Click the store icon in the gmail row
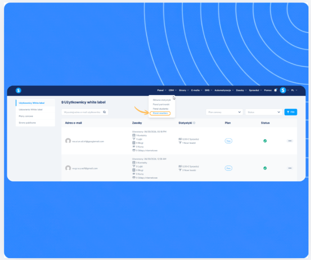This screenshot has width=311, height=260. tap(134, 177)
